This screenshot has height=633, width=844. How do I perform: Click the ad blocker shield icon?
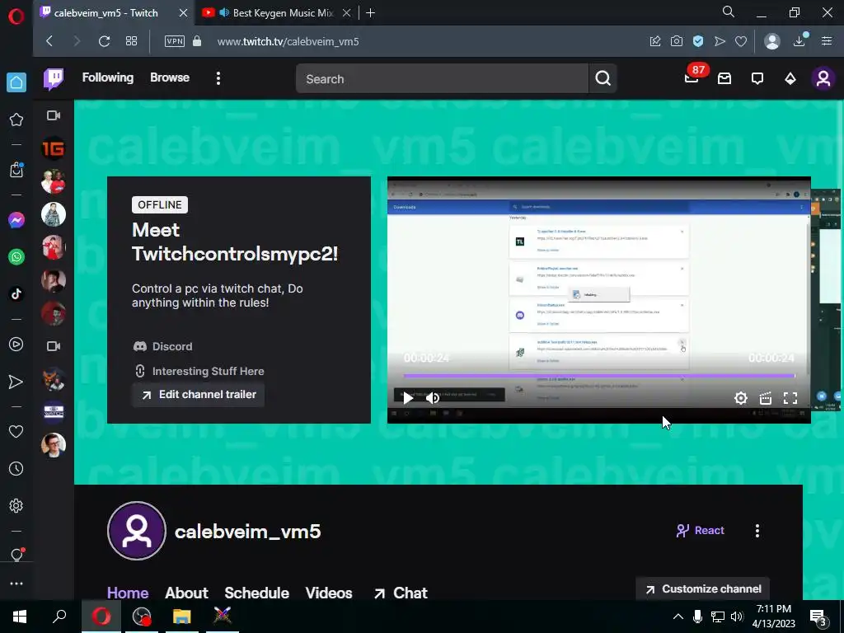698,41
